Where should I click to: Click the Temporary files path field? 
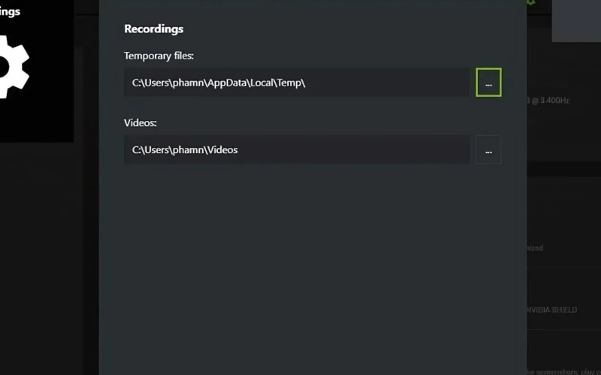[297, 82]
